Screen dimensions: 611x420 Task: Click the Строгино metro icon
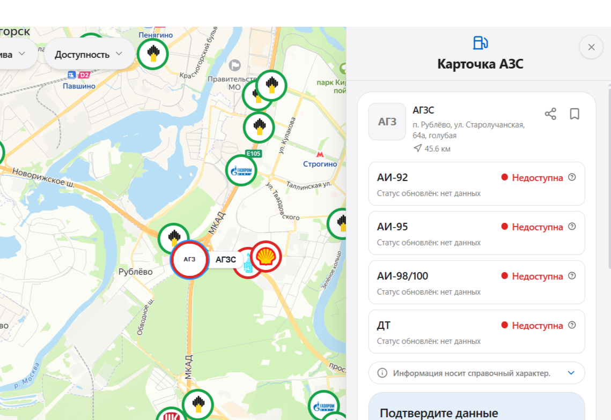coord(320,154)
